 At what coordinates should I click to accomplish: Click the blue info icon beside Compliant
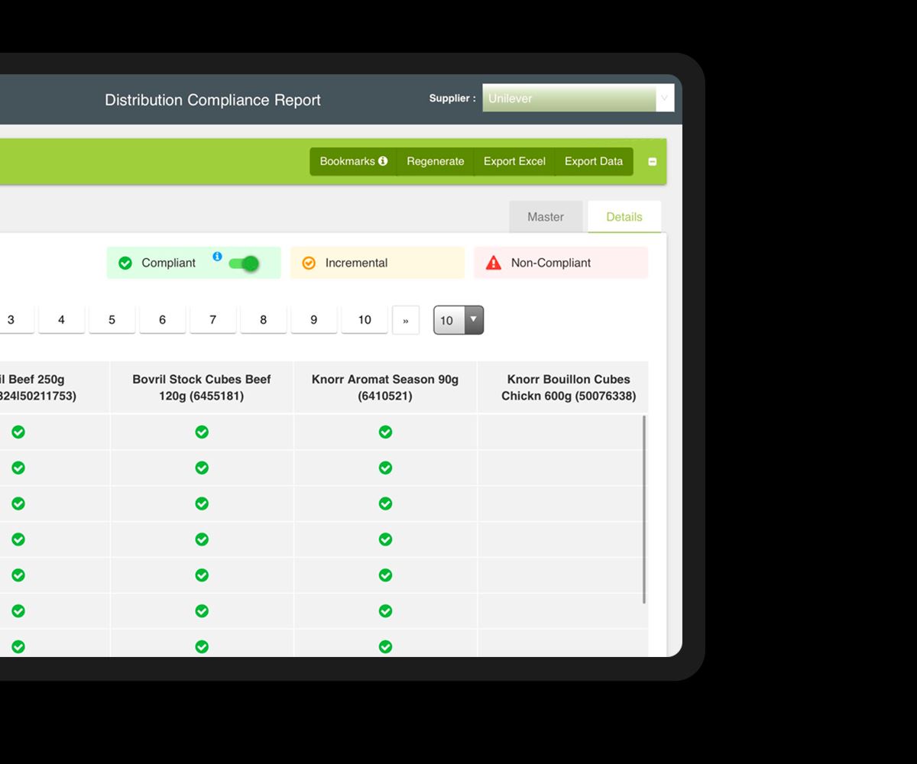tap(217, 257)
